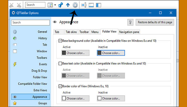
Task: Click the view grid icon in toolbar
Action: tap(50, 5)
